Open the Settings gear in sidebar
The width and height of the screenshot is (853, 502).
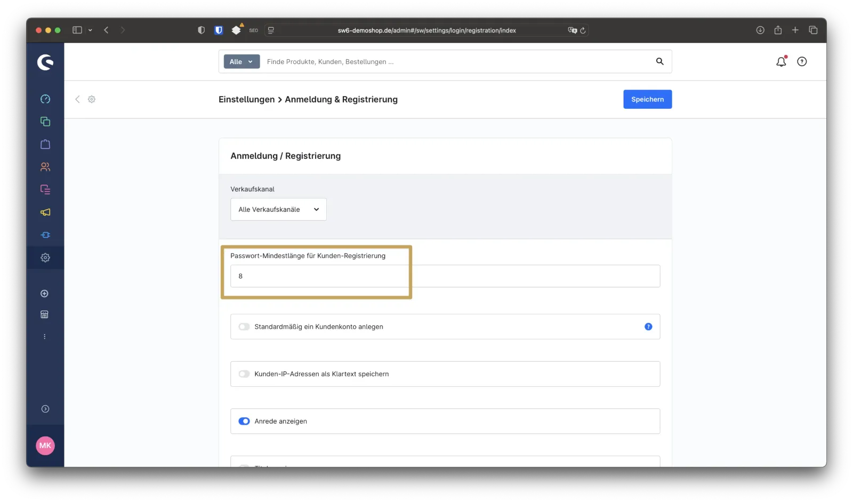tap(45, 258)
